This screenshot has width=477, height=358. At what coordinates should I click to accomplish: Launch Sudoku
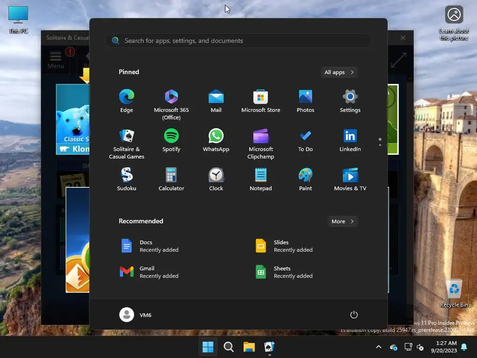tap(127, 179)
